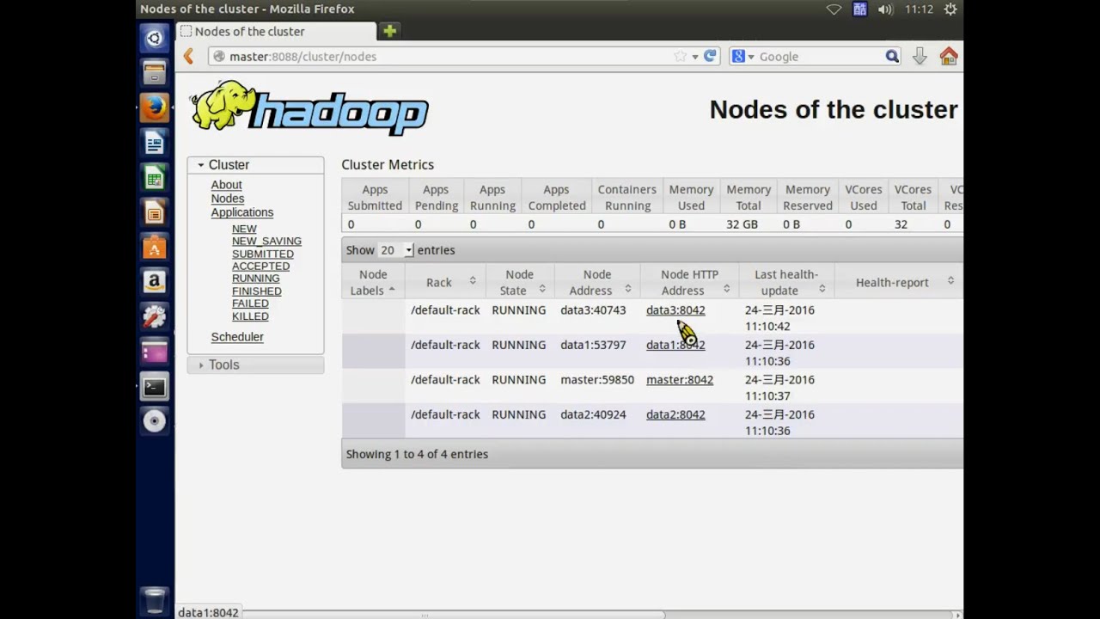
Task: Launch LibreOffice Impress from the dock
Action: pyautogui.click(x=155, y=212)
